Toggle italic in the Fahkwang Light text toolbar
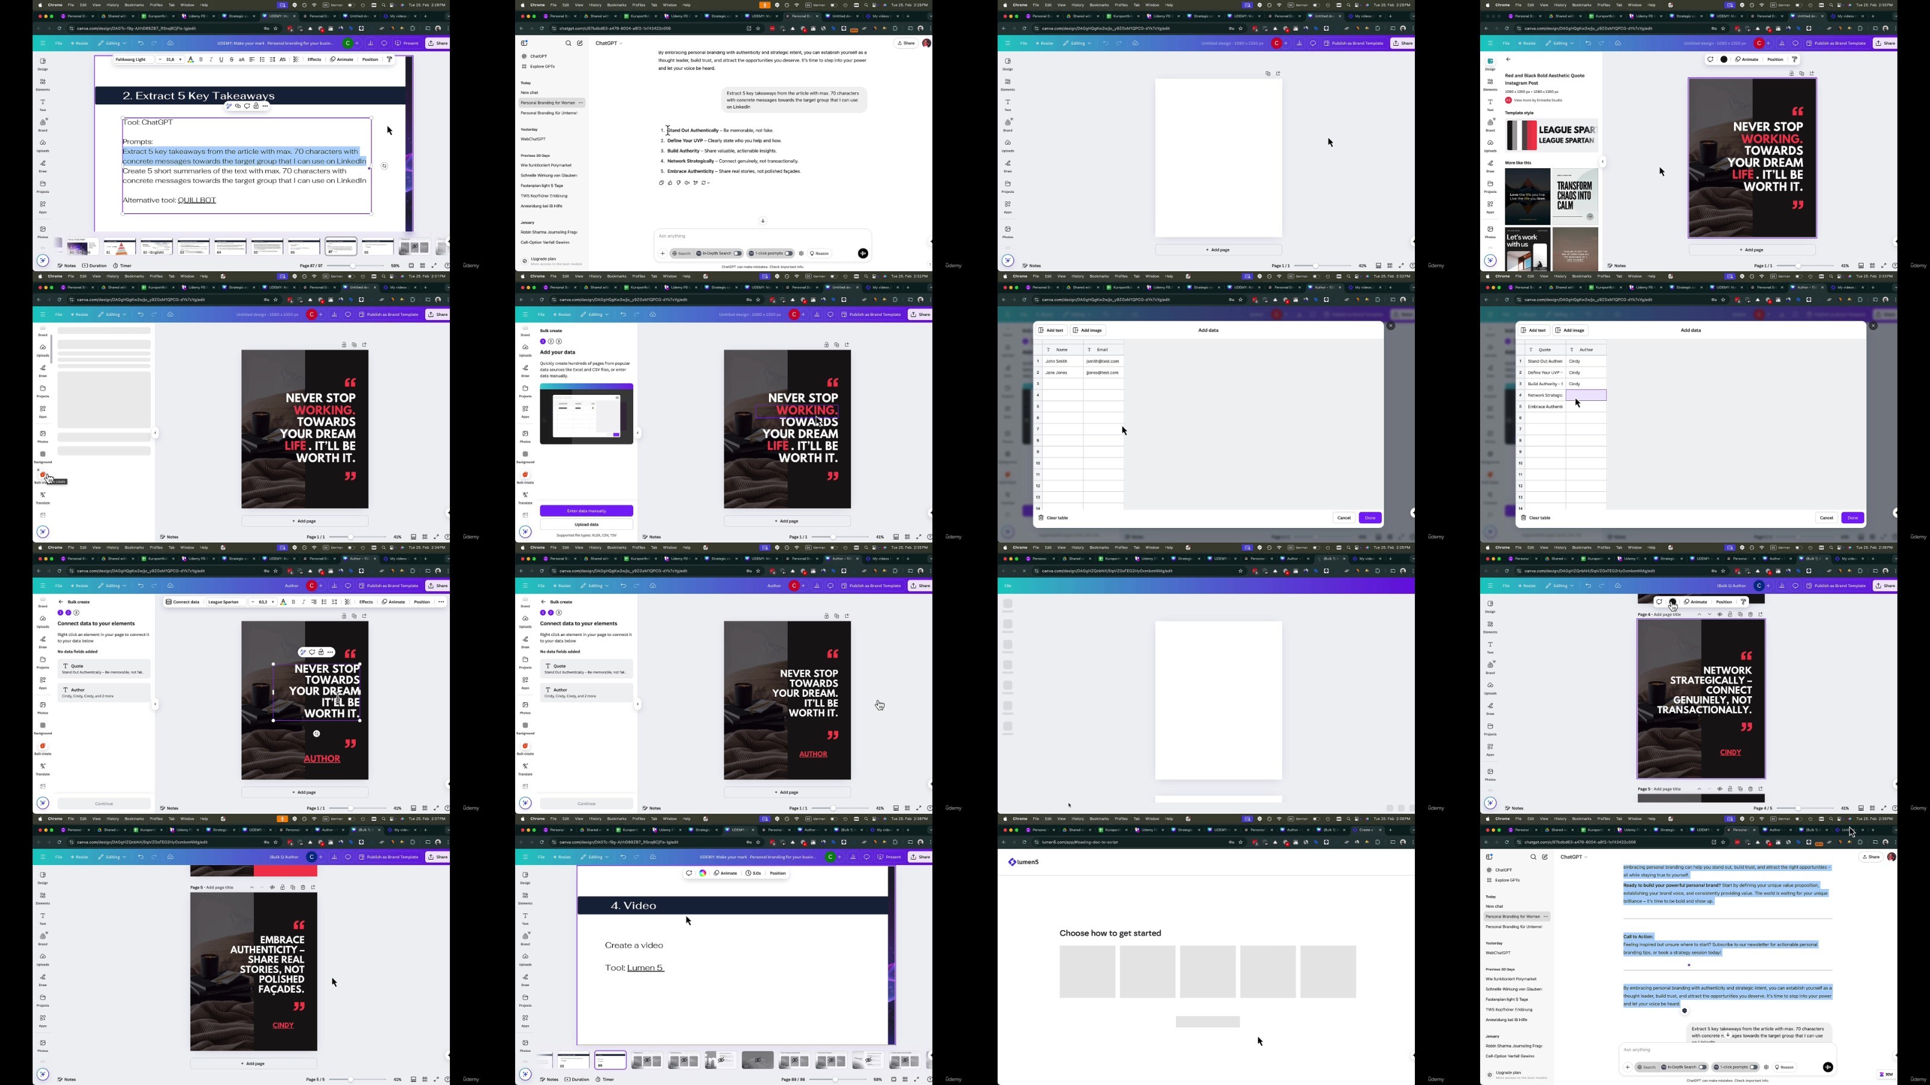Screen dimensions: 1930x1085 [x=211, y=59]
